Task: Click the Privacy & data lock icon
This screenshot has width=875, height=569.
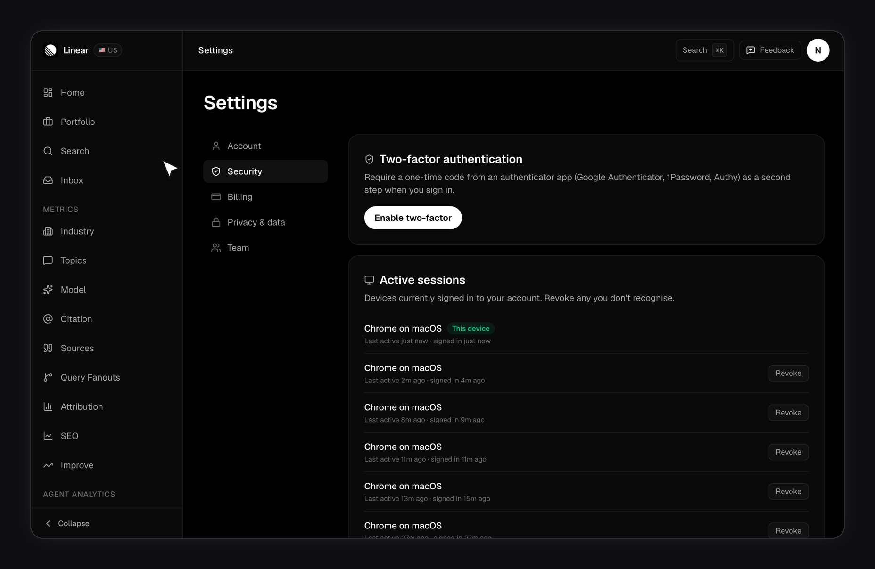Action: click(216, 222)
